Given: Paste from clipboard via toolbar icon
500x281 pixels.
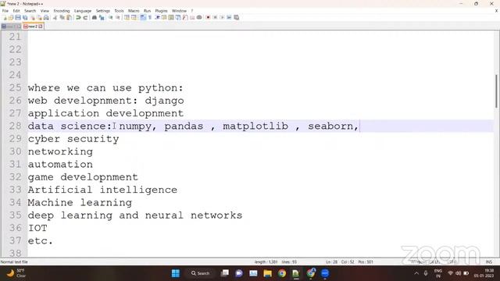Looking at the screenshot, I should pyautogui.click(x=69, y=17).
